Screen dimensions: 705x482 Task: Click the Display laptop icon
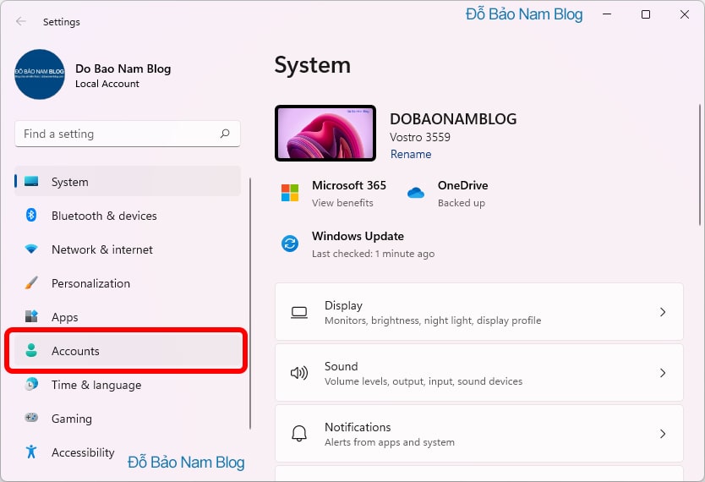coord(299,312)
